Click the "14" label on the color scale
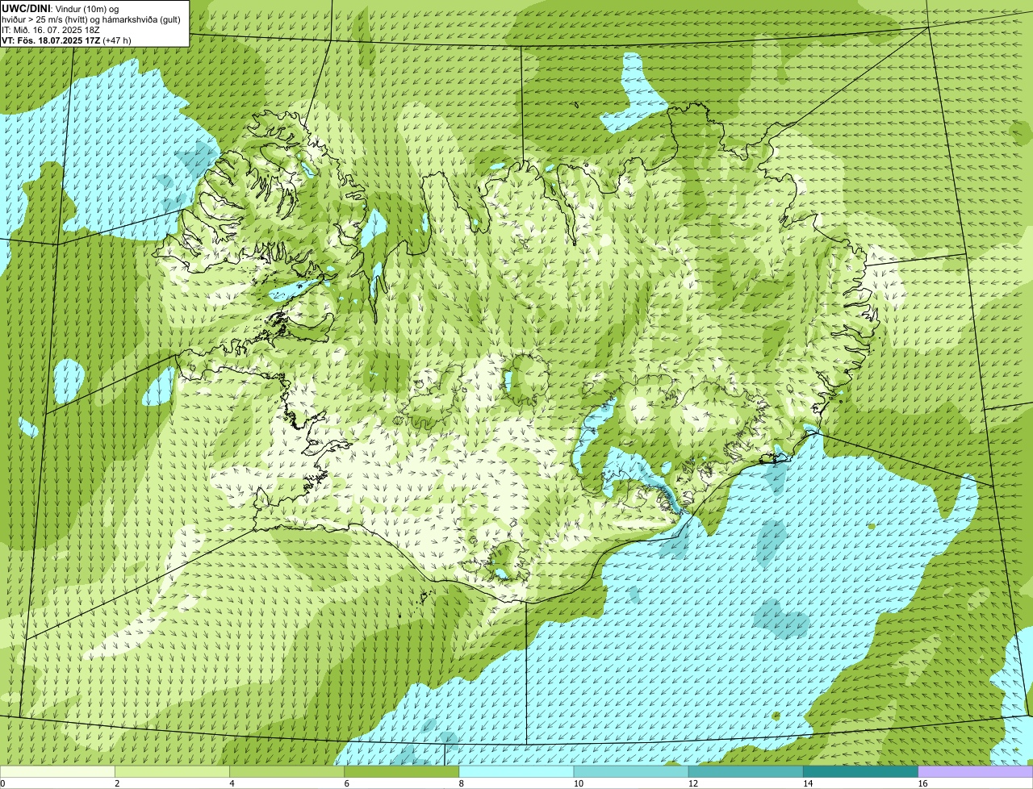The image size is (1033, 789). click(807, 783)
